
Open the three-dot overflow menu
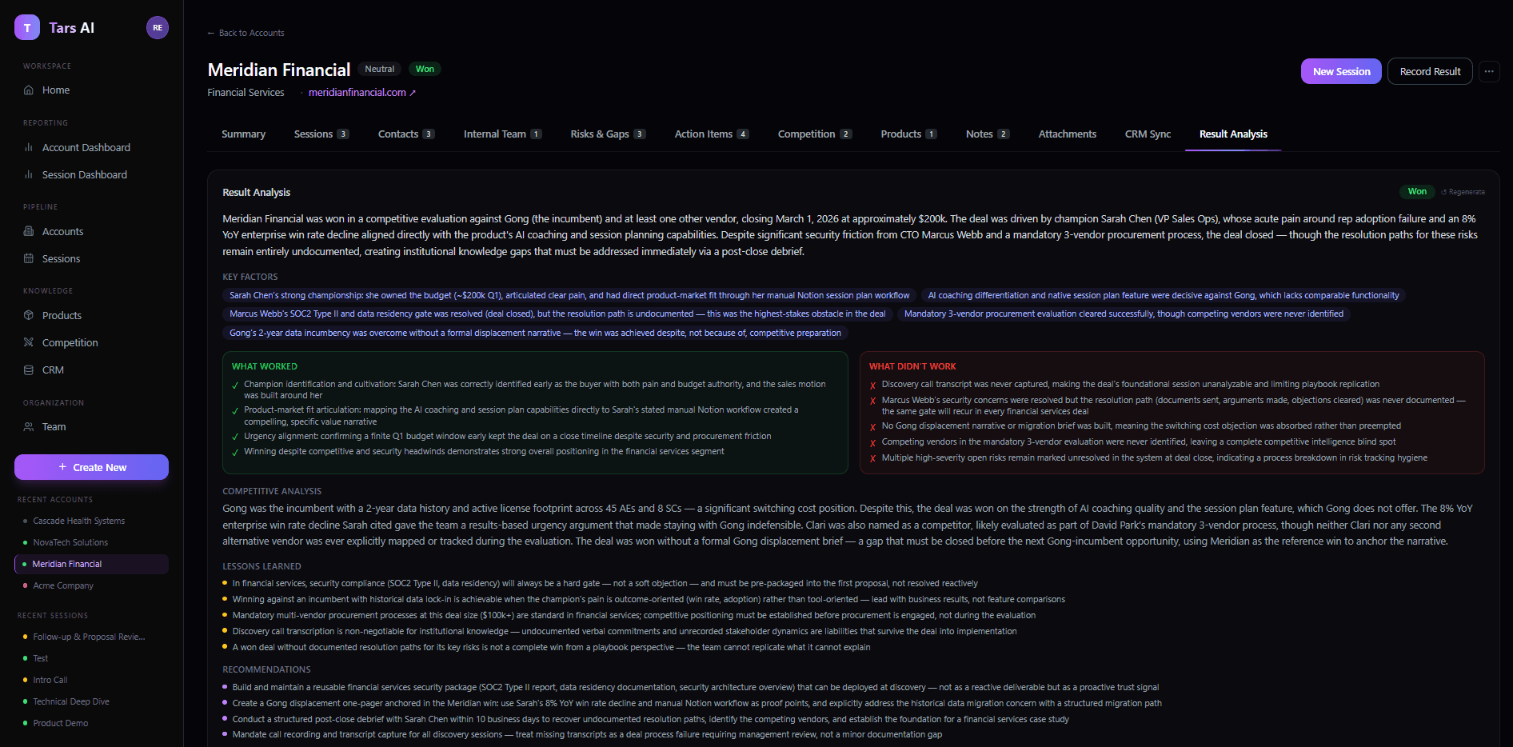pyautogui.click(x=1489, y=71)
